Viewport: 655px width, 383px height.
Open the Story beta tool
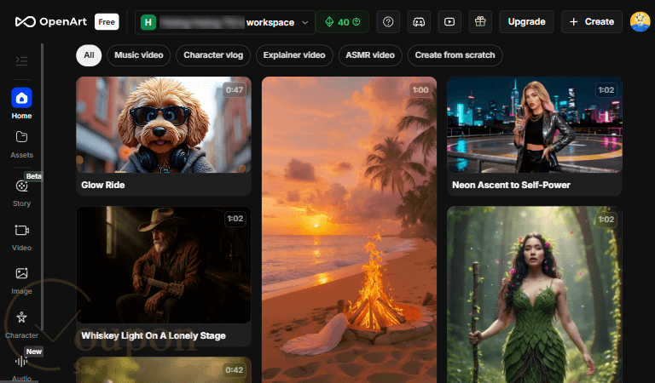click(x=21, y=192)
